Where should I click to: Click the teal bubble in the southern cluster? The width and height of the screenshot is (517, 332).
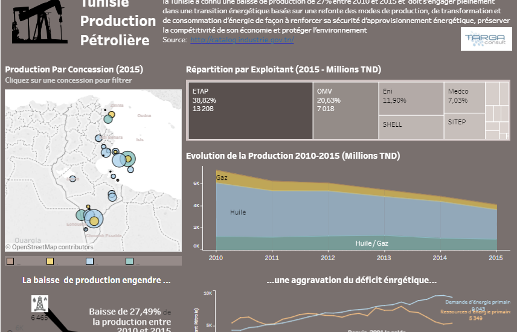click(80, 215)
